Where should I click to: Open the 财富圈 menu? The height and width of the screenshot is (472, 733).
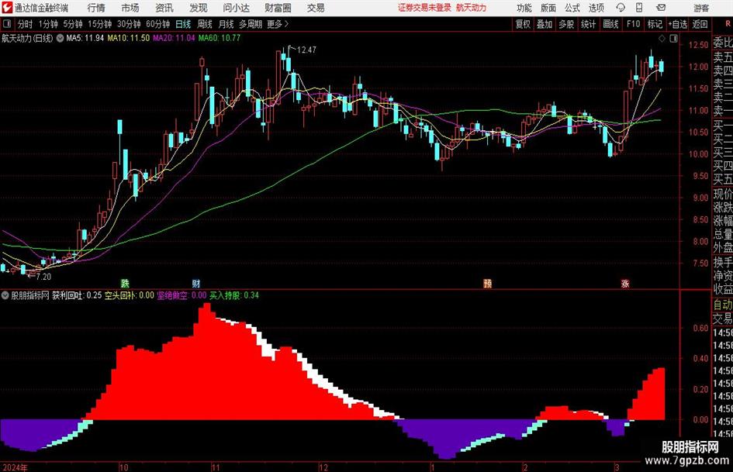tap(278, 8)
